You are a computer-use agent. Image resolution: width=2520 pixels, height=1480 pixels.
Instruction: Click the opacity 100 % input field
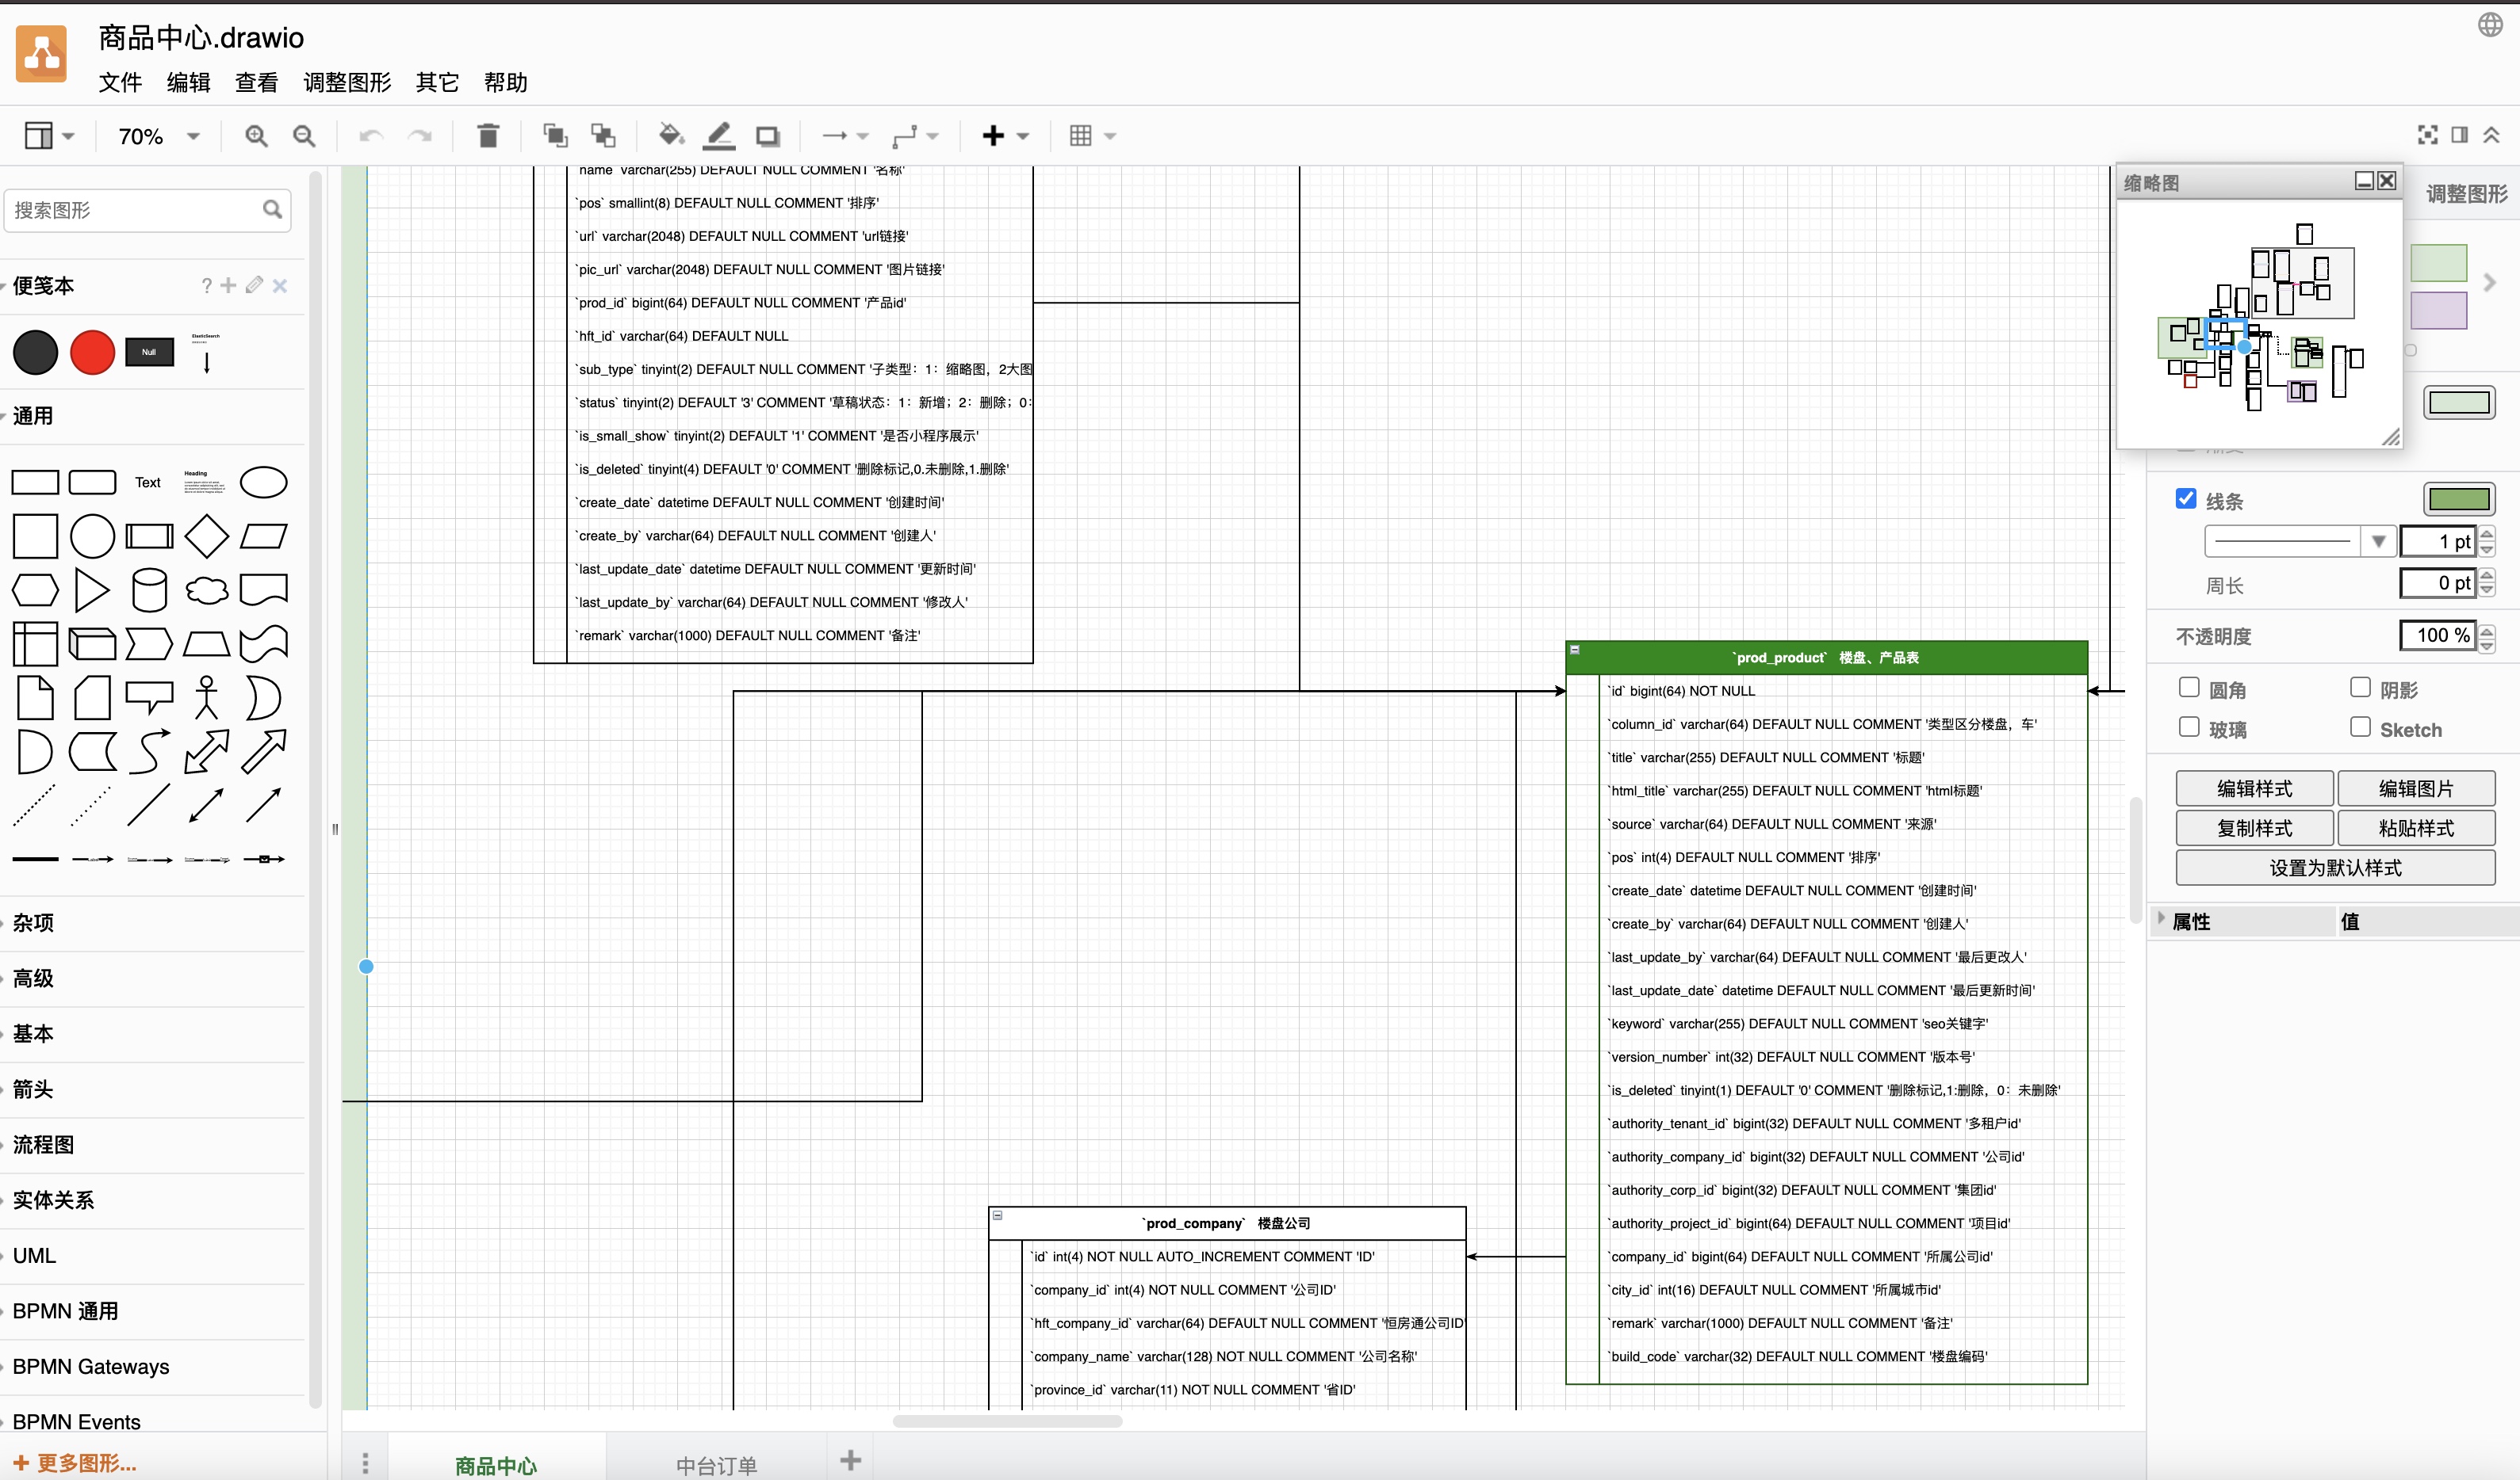[2437, 635]
